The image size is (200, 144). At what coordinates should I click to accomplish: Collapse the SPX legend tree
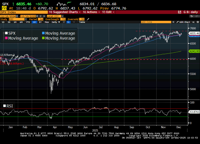pos(3,33)
